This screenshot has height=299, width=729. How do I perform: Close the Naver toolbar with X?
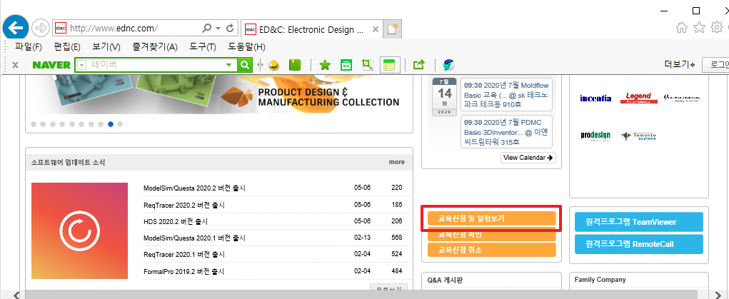(x=15, y=65)
